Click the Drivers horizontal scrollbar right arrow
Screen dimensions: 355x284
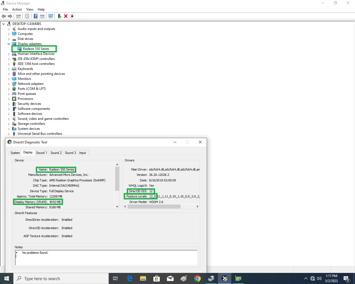pyautogui.click(x=197, y=207)
